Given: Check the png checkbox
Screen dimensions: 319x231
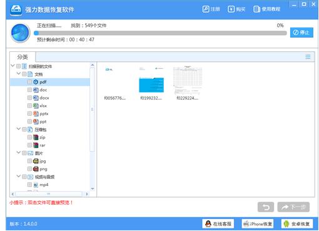Looking at the screenshot, I should point(29,169).
